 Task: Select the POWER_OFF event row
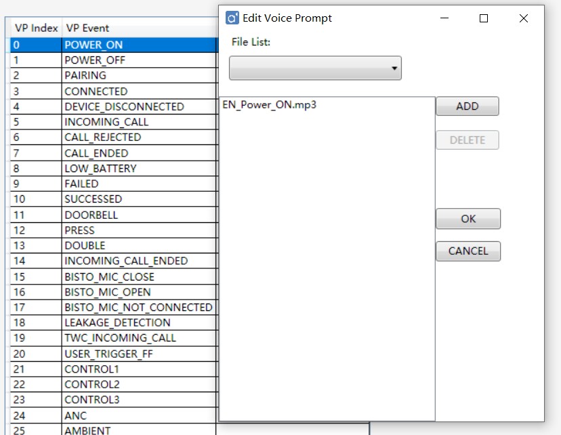click(95, 60)
